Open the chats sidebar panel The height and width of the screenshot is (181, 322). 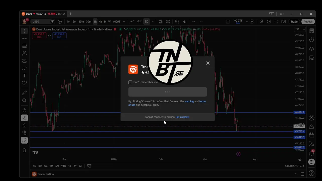tap(311, 58)
